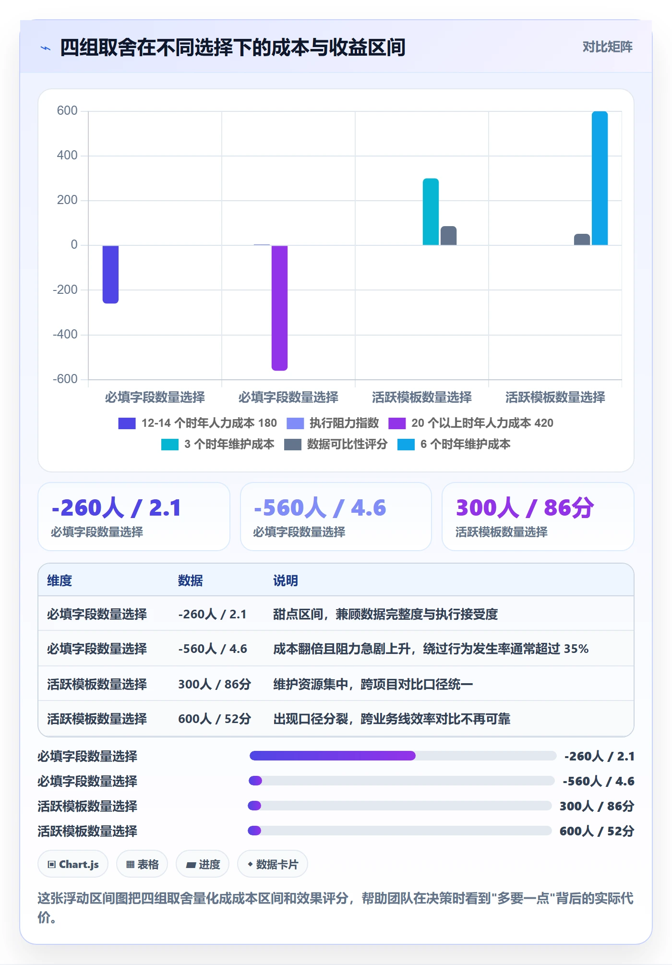
Task: Click the 维度 column header
Action: click(60, 580)
